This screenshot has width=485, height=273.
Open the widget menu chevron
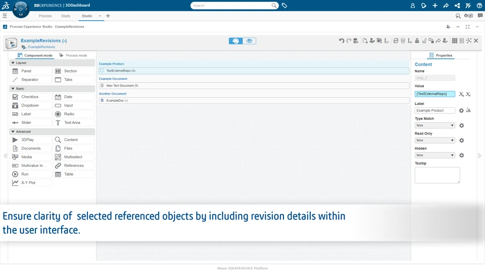pyautogui.click(x=477, y=27)
